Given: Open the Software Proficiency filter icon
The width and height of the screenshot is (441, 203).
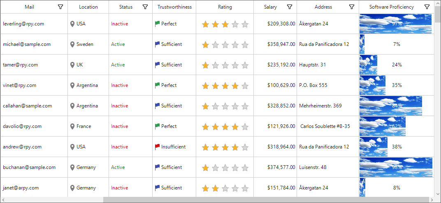Looking at the screenshot, I should [x=427, y=7].
